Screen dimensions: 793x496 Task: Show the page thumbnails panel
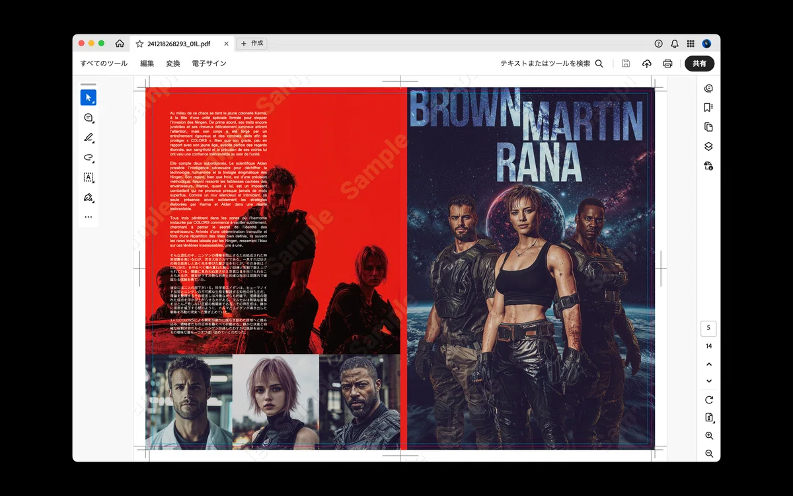[708, 127]
